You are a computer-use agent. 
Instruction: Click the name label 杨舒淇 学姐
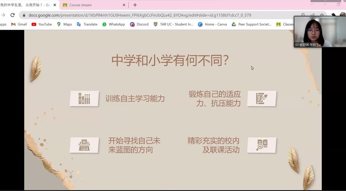click(305, 45)
